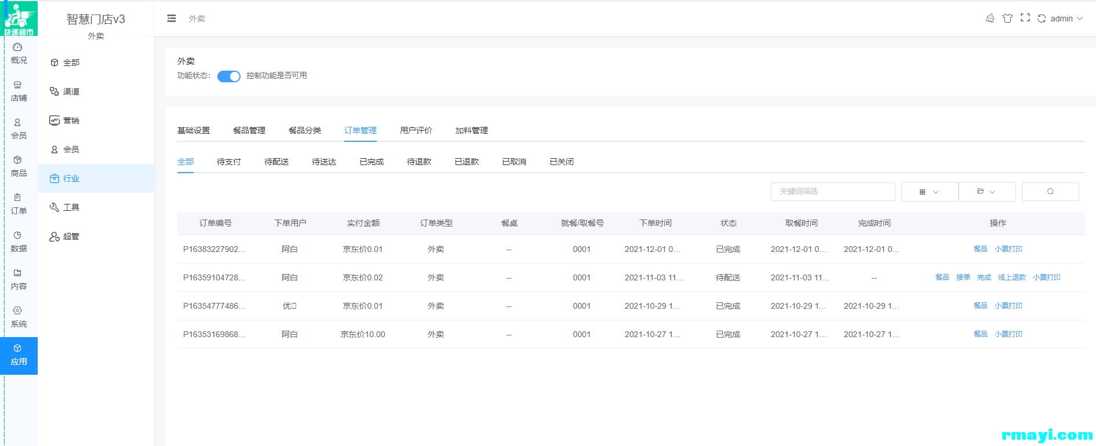Select 会员 in the app submenu

click(96, 149)
